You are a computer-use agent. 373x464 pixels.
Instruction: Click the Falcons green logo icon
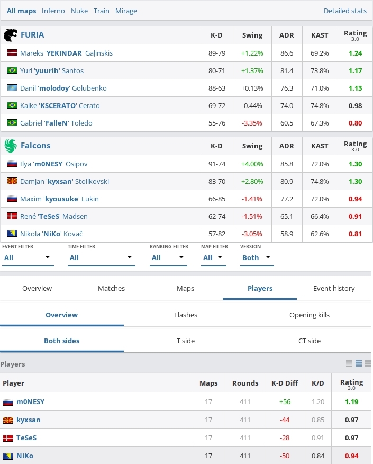(x=11, y=146)
